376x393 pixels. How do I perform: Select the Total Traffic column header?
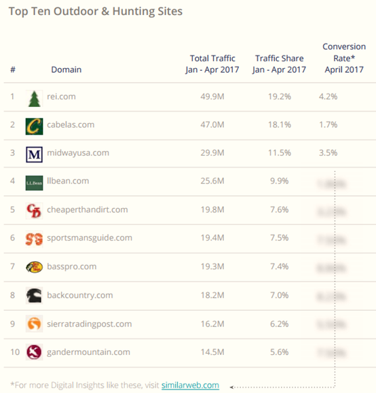pyautogui.click(x=212, y=64)
